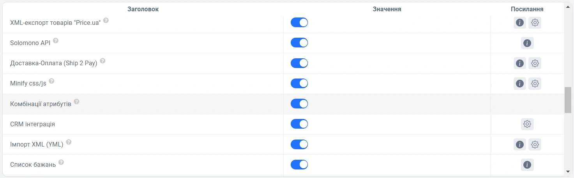
Task: Open Minify css/js settings gear
Action: click(535, 83)
